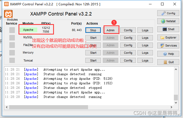Open the Windows Services panel
The width and height of the screenshot is (183, 118).
(168, 45)
